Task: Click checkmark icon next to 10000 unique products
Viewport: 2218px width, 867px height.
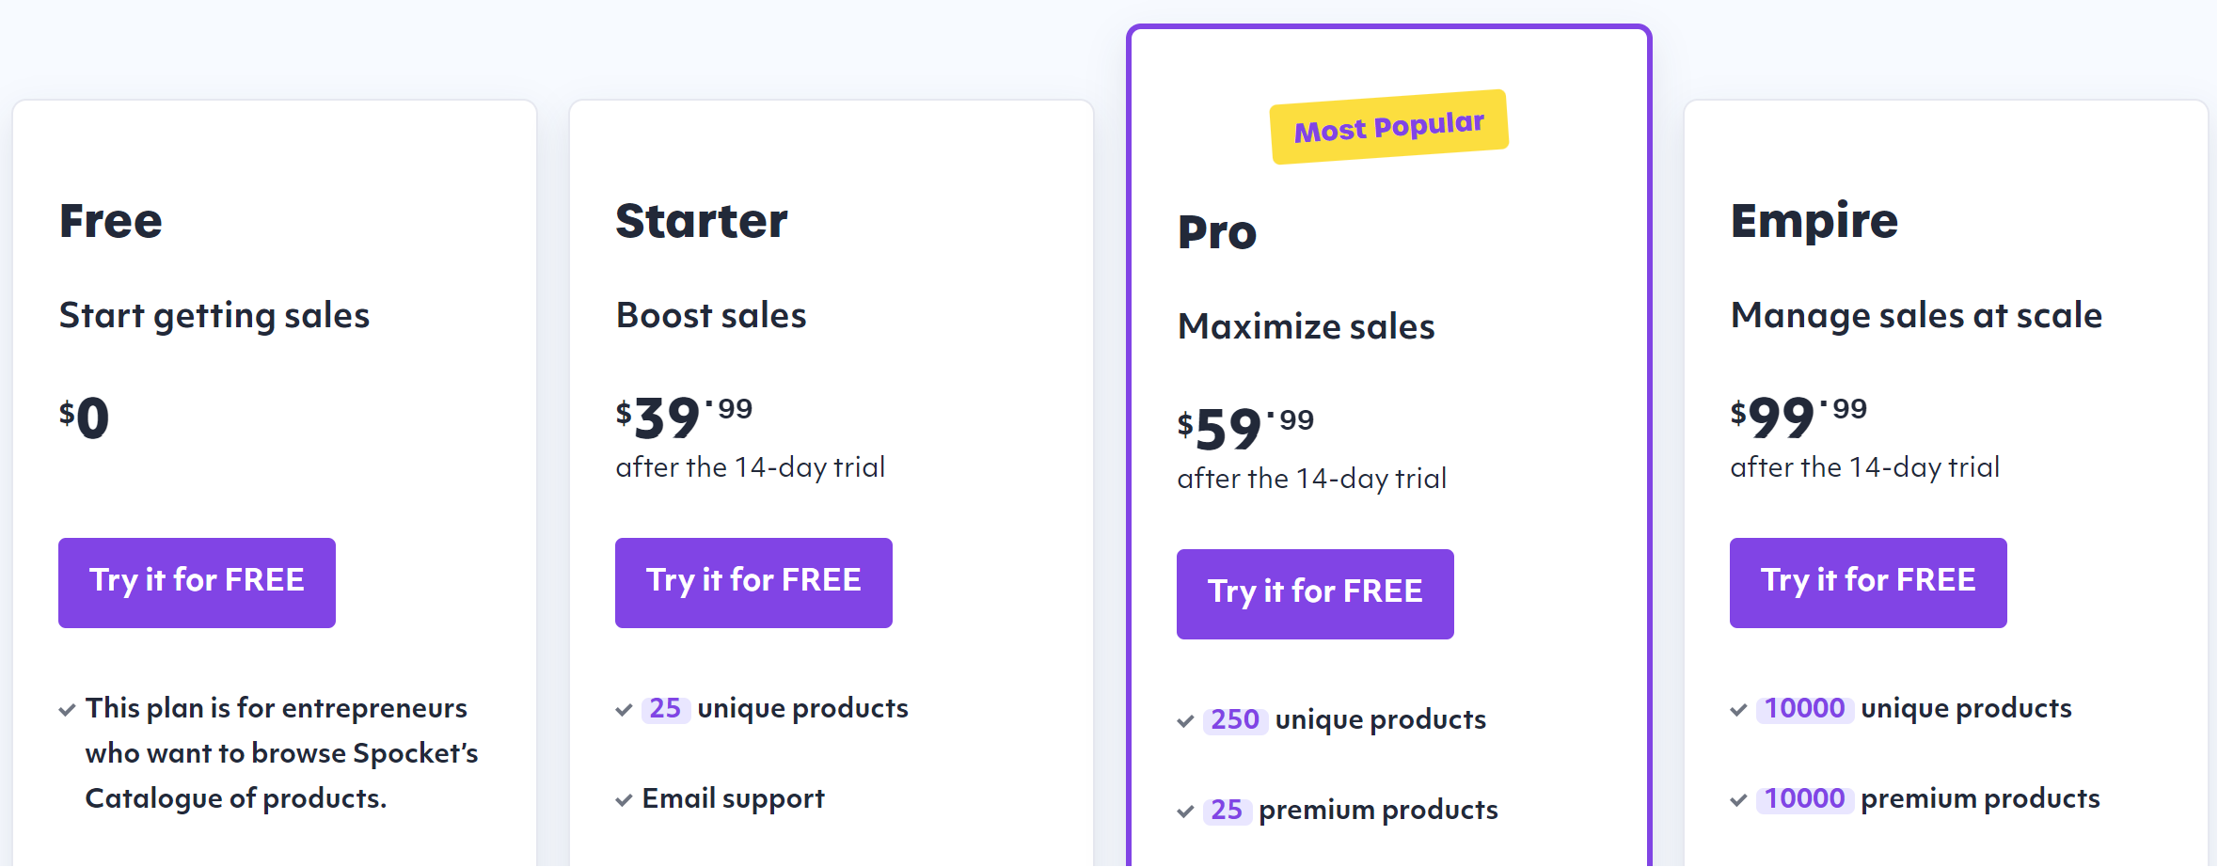Action: click(1738, 710)
